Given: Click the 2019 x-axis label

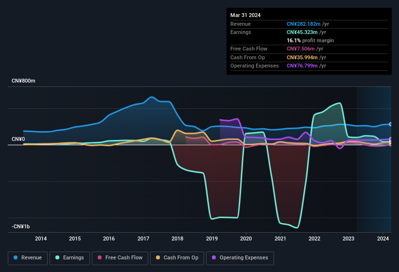Looking at the screenshot, I should [x=212, y=238].
